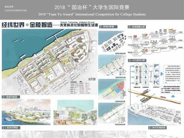The height and width of the screenshot is (138, 184).
Task: Click the dashed-border paragraph box in pedestrian analysis
Action: [172, 74]
